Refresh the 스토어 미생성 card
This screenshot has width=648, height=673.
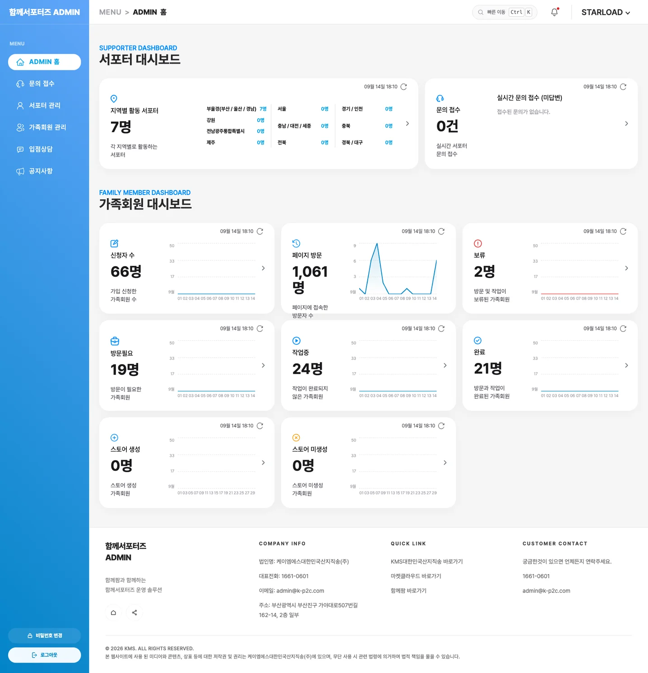tap(441, 426)
